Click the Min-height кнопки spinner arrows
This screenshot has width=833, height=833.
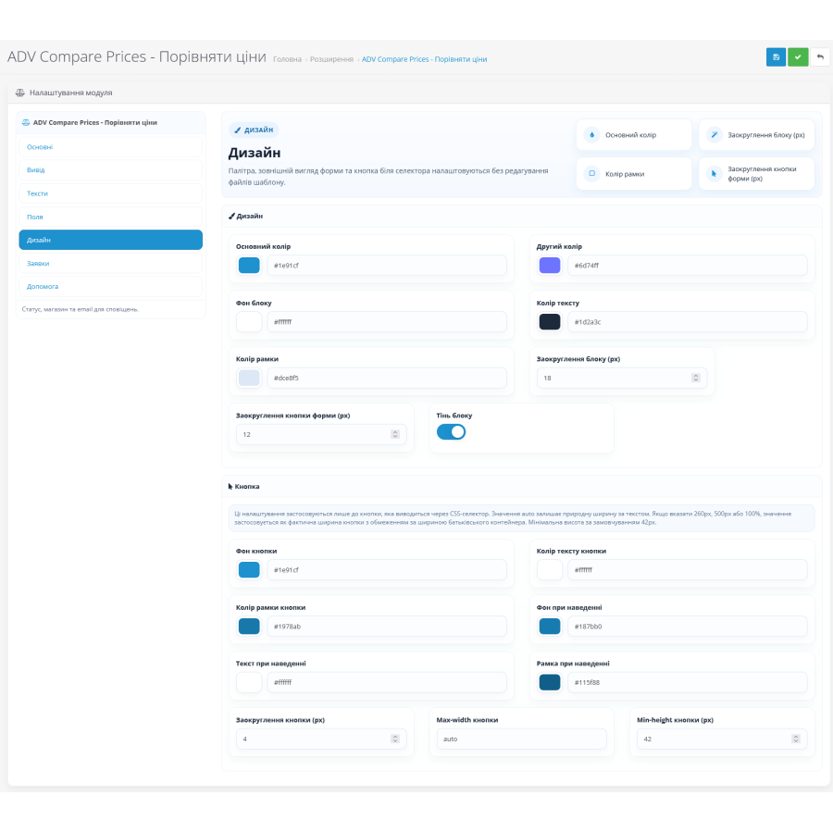click(795, 739)
